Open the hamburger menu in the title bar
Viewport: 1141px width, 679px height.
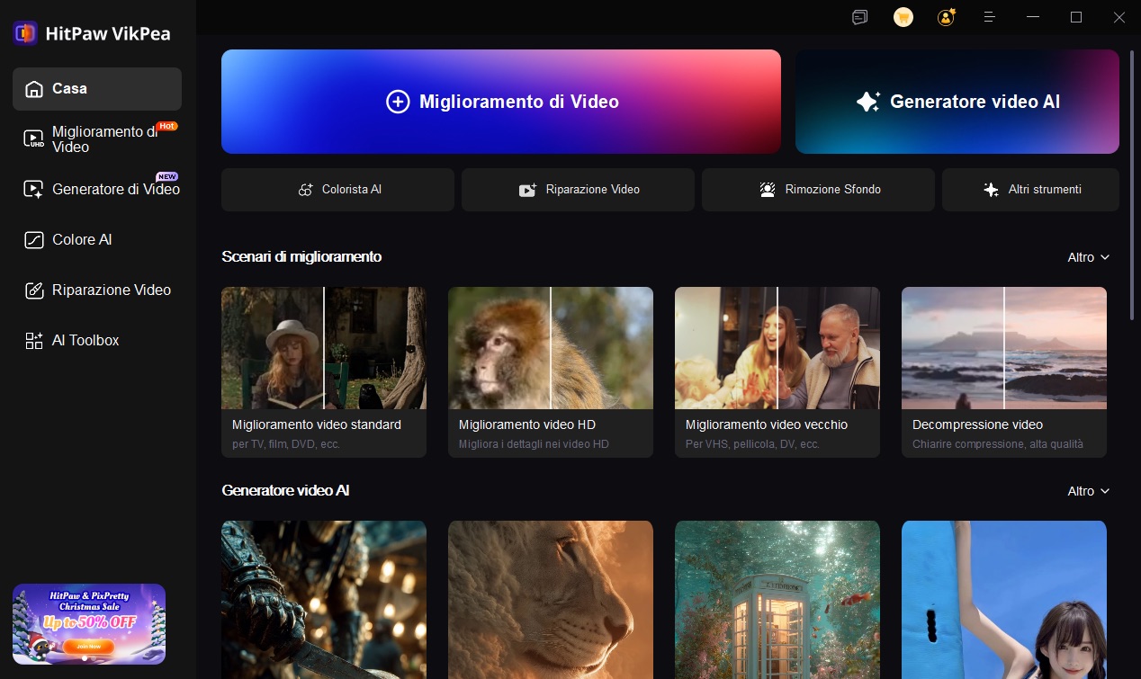point(990,17)
